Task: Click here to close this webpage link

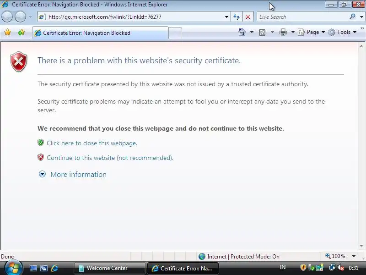Action: pos(92,143)
